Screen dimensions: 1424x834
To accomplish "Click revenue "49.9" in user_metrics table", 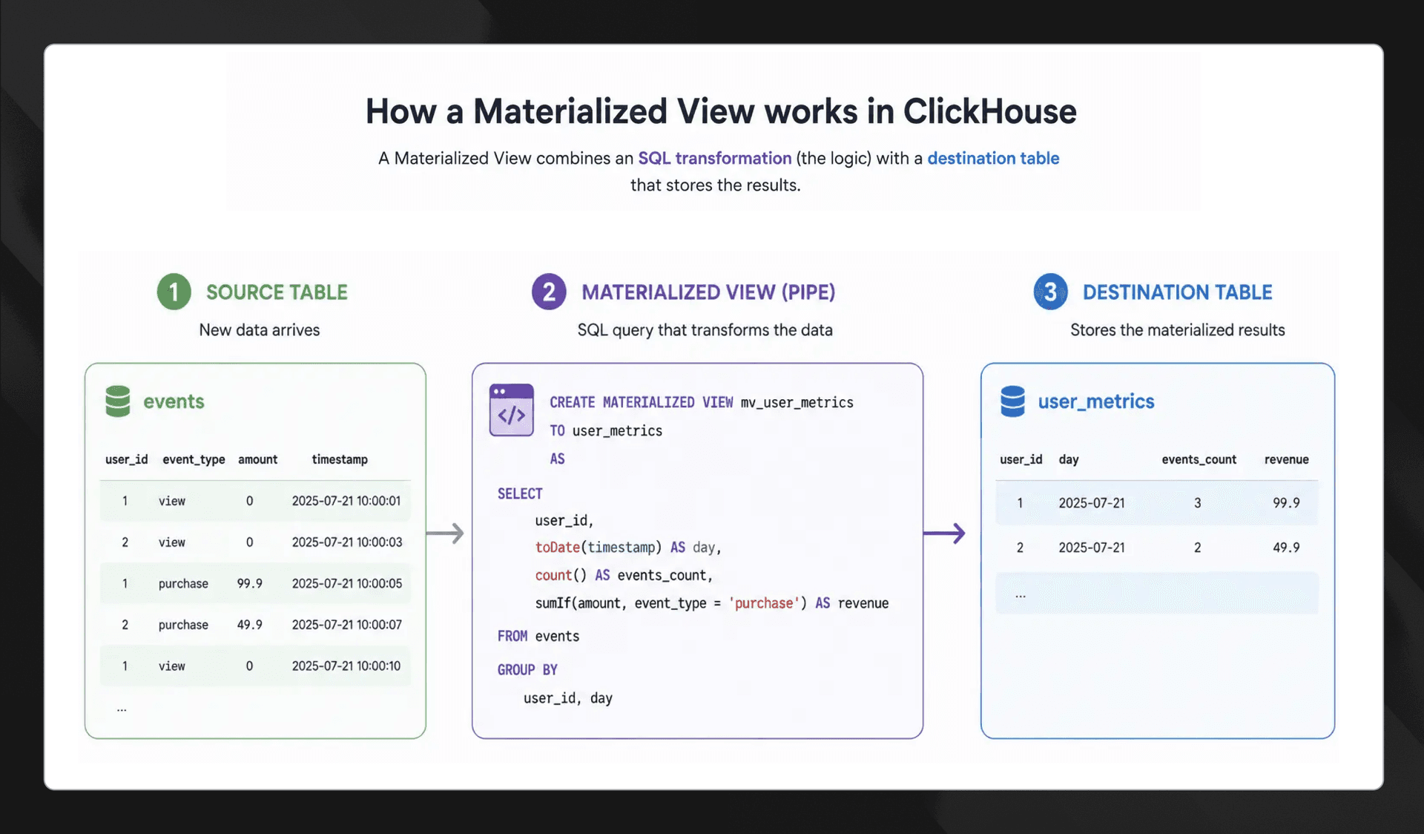I will click(1286, 548).
